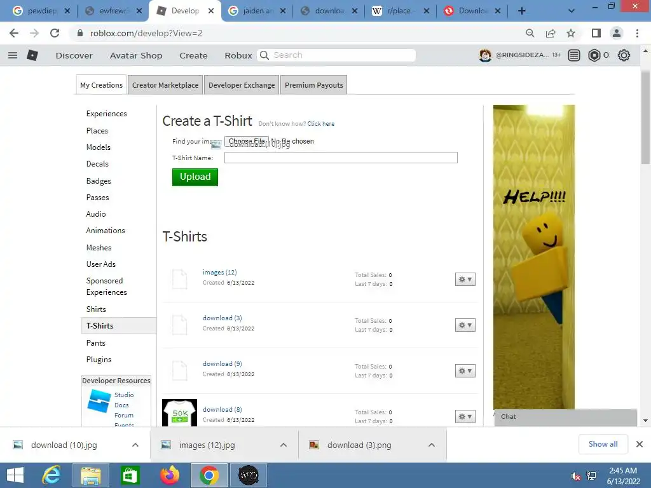The image size is (651, 488).
Task: Open the Chat bar at bottom right
Action: 565,417
